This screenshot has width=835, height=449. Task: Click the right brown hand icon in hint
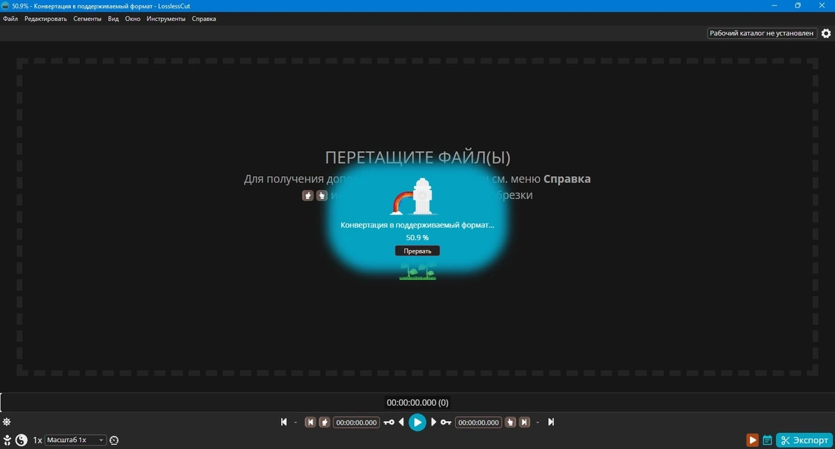click(x=321, y=196)
